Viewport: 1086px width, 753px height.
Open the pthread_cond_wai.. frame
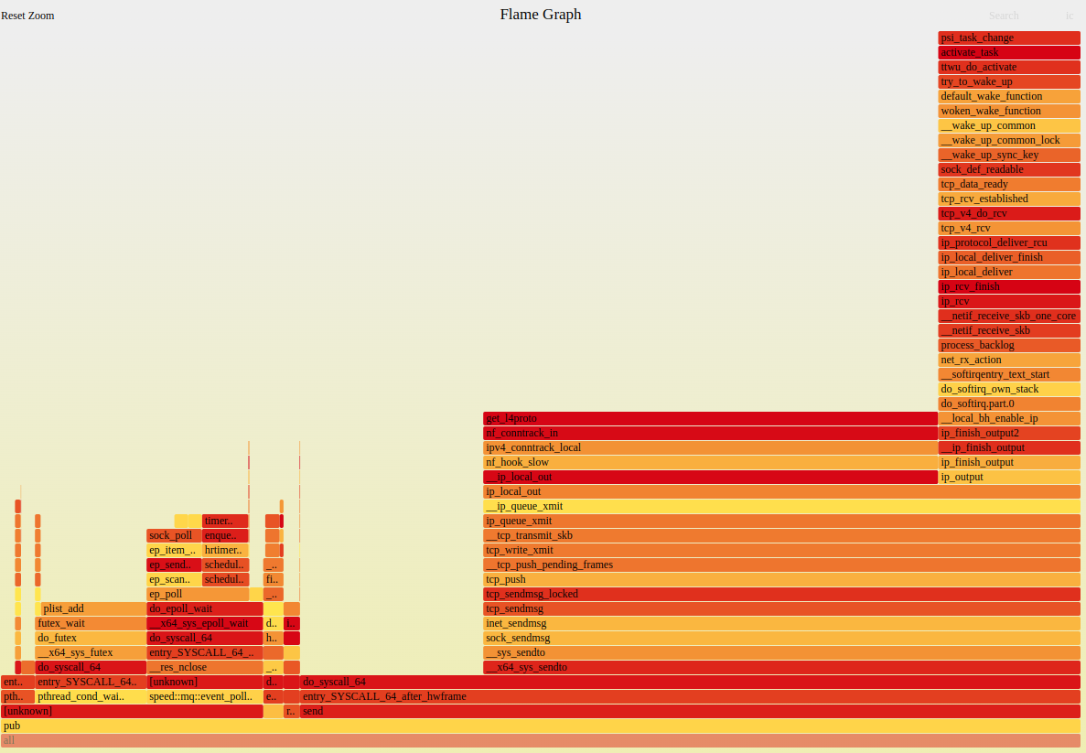pos(90,696)
